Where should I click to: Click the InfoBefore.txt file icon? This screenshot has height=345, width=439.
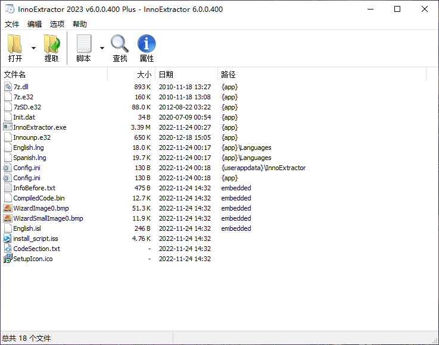(8, 188)
